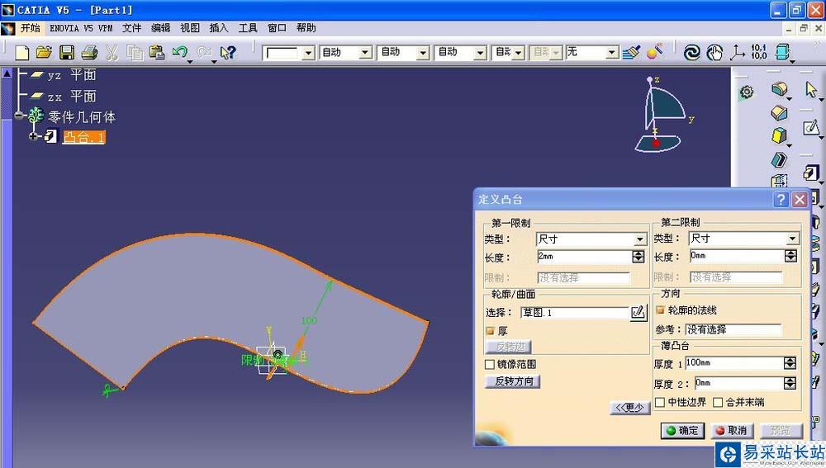Click the Print icon
826x468 pixels.
89,52
